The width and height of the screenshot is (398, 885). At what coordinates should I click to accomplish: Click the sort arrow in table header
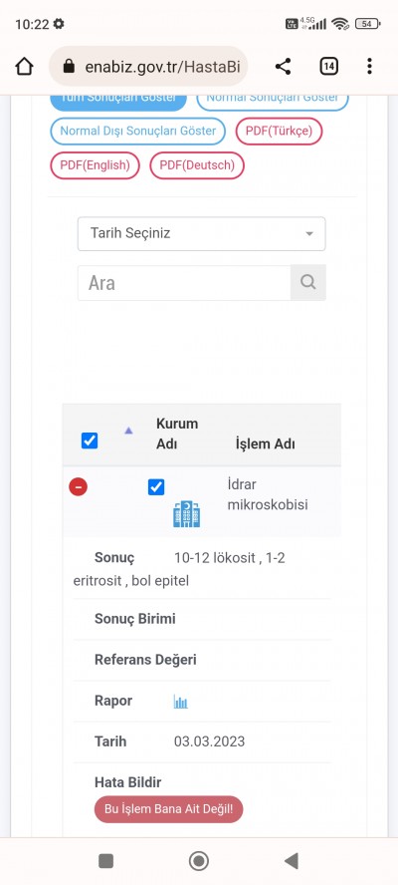pos(128,431)
